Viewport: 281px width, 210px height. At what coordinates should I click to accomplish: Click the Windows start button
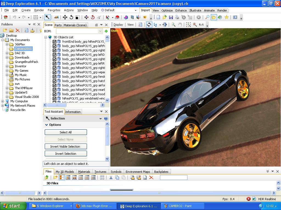point(13,206)
